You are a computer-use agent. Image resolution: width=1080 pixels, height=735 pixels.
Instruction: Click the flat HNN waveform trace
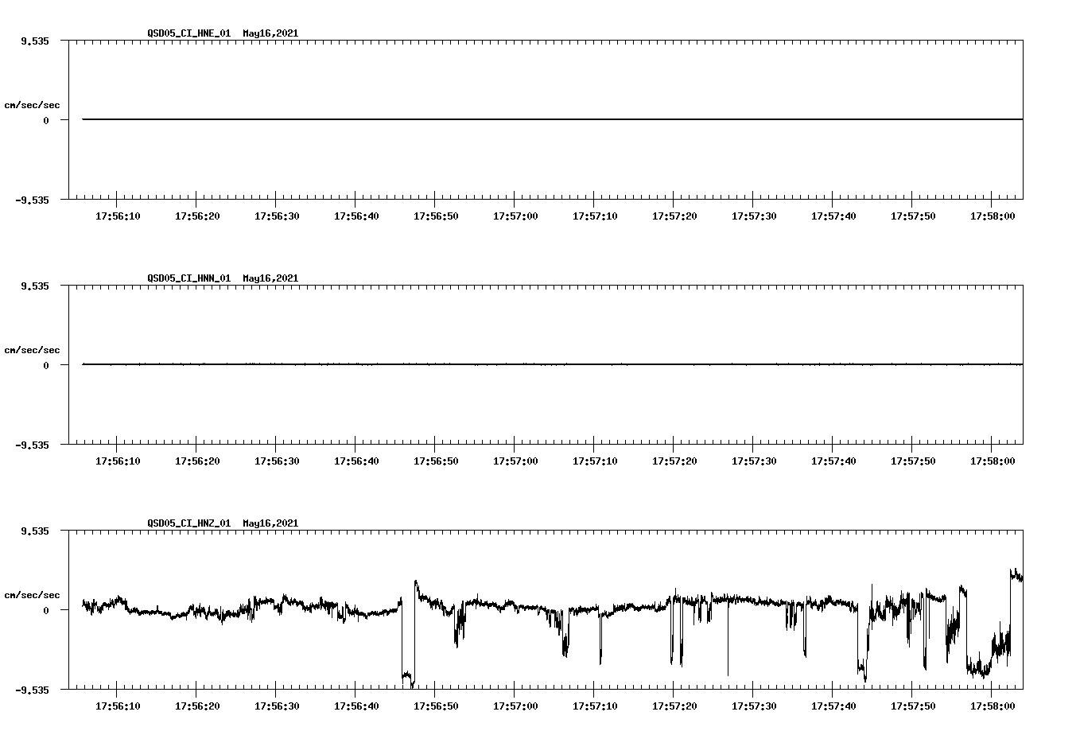(x=477, y=364)
